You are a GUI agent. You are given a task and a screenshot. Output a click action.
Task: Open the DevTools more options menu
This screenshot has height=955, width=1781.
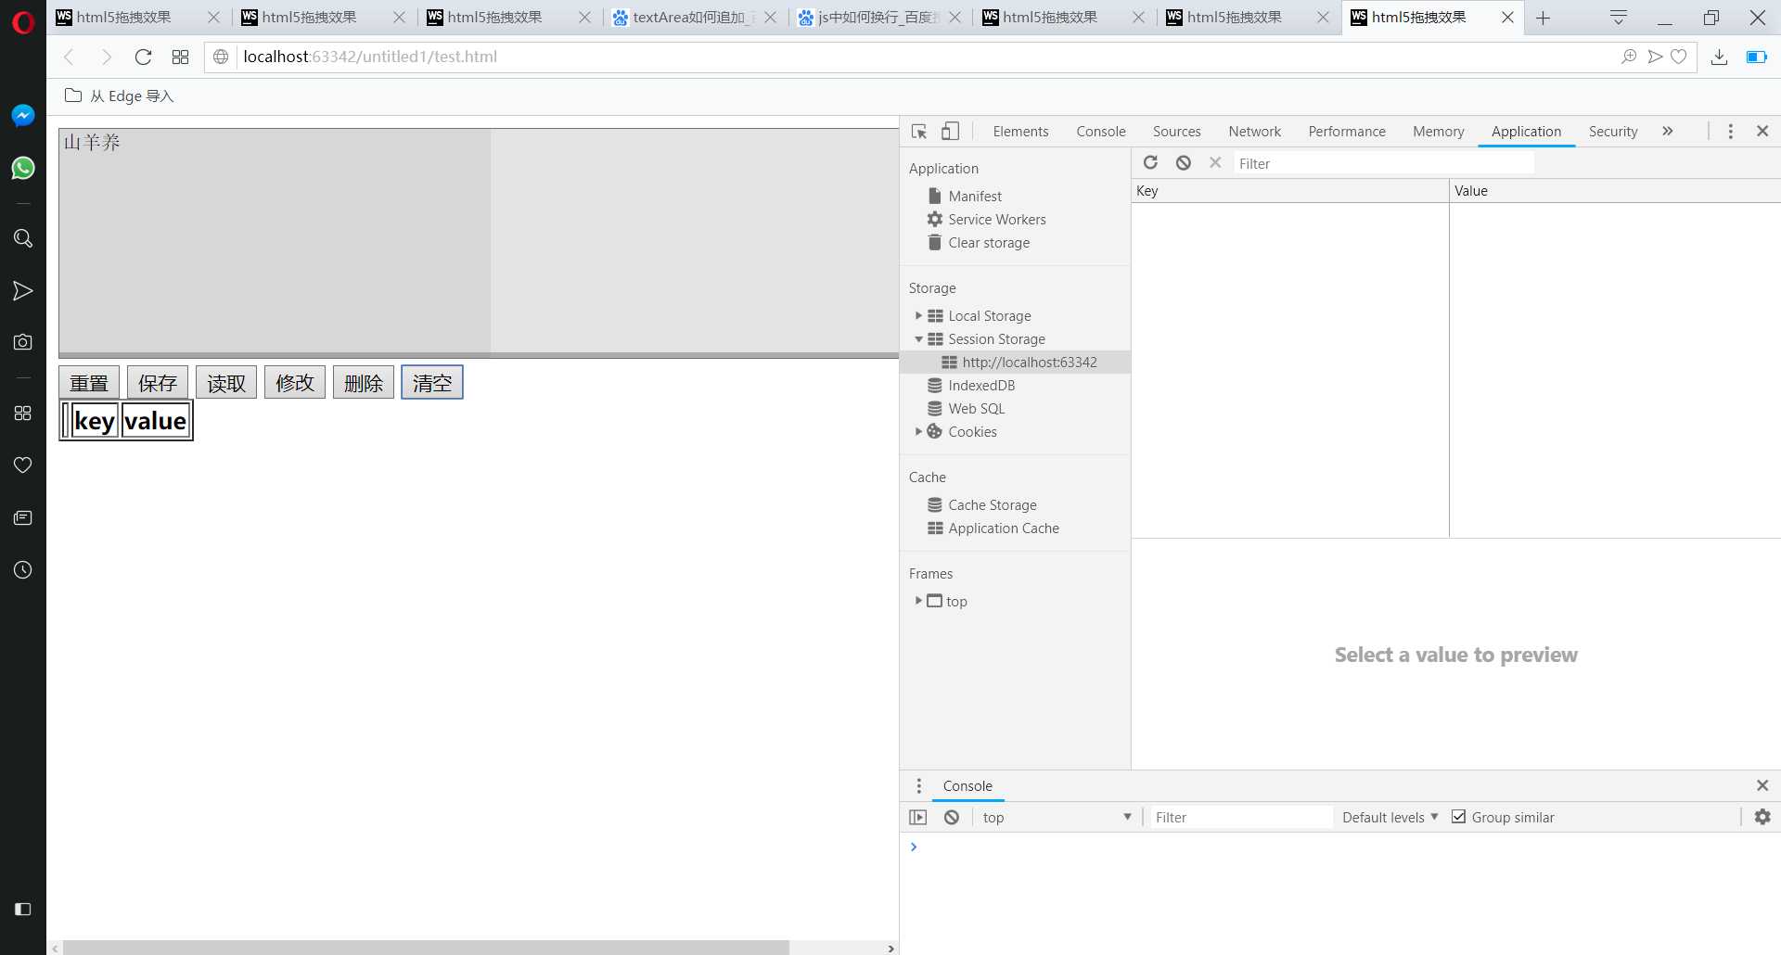(x=1730, y=131)
